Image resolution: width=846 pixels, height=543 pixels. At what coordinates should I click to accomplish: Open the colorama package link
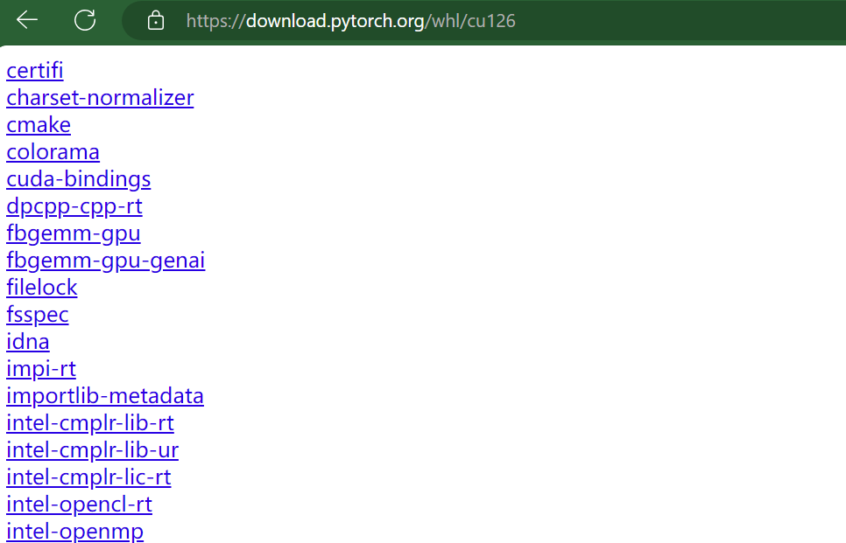coord(53,152)
